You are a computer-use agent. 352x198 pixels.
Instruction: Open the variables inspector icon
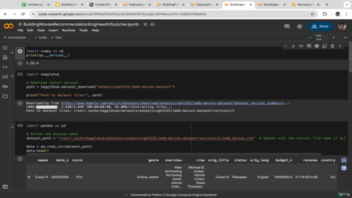5,77
